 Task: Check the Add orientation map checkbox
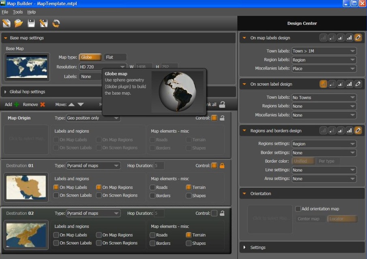tap(298, 209)
